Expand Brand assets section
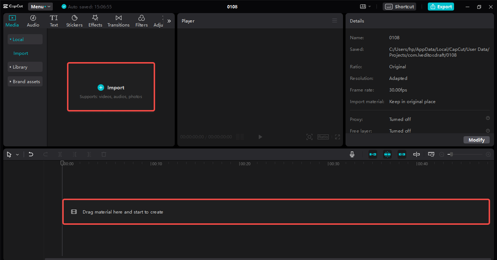Screen dimensions: 497x260 pos(25,81)
